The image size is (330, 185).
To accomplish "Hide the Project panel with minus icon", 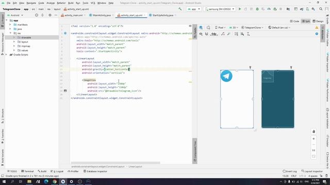I will (x=56, y=15).
